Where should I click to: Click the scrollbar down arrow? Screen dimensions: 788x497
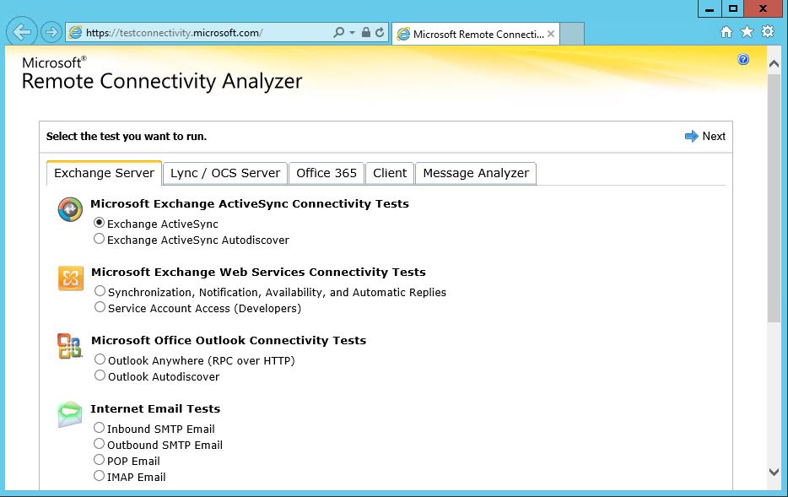(x=774, y=472)
